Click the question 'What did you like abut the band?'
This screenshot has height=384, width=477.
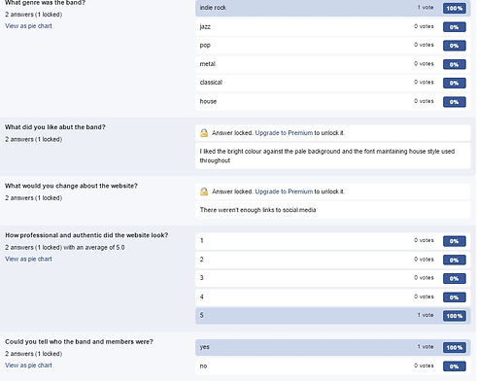pyautogui.click(x=55, y=127)
